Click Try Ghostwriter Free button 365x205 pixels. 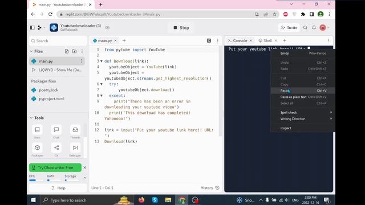tap(55, 167)
